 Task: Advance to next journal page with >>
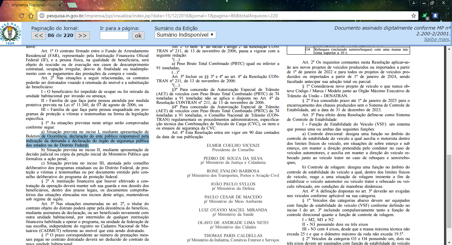[82, 36]
